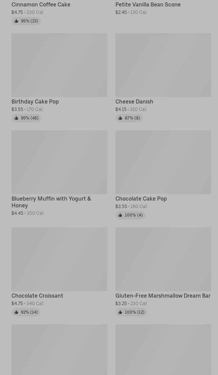Click thumbs-up icon under Cinnamon Coffee Cake
The image size is (218, 375).
pyautogui.click(x=16, y=21)
